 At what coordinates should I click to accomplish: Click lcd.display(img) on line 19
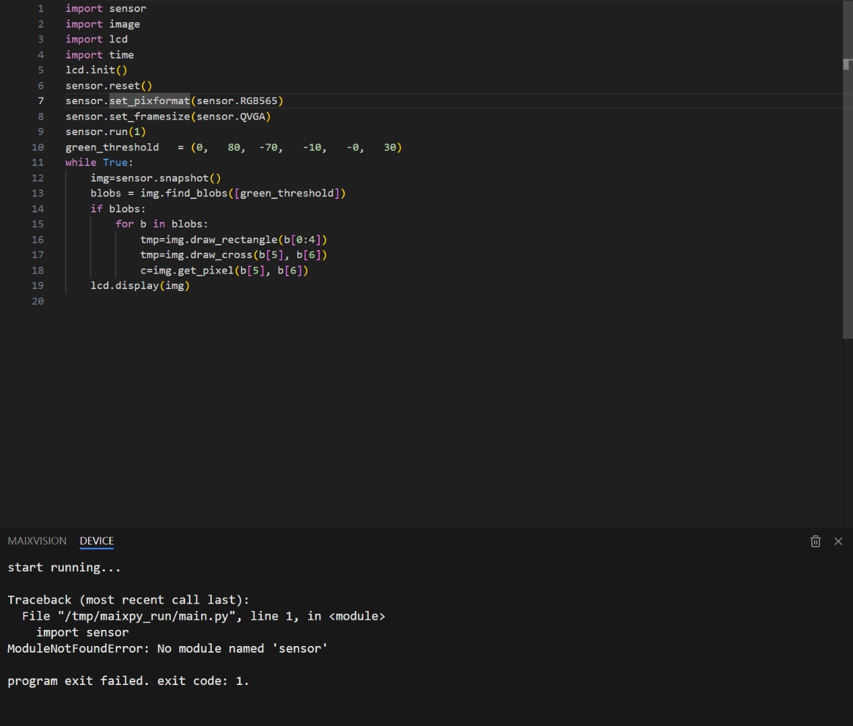point(140,286)
